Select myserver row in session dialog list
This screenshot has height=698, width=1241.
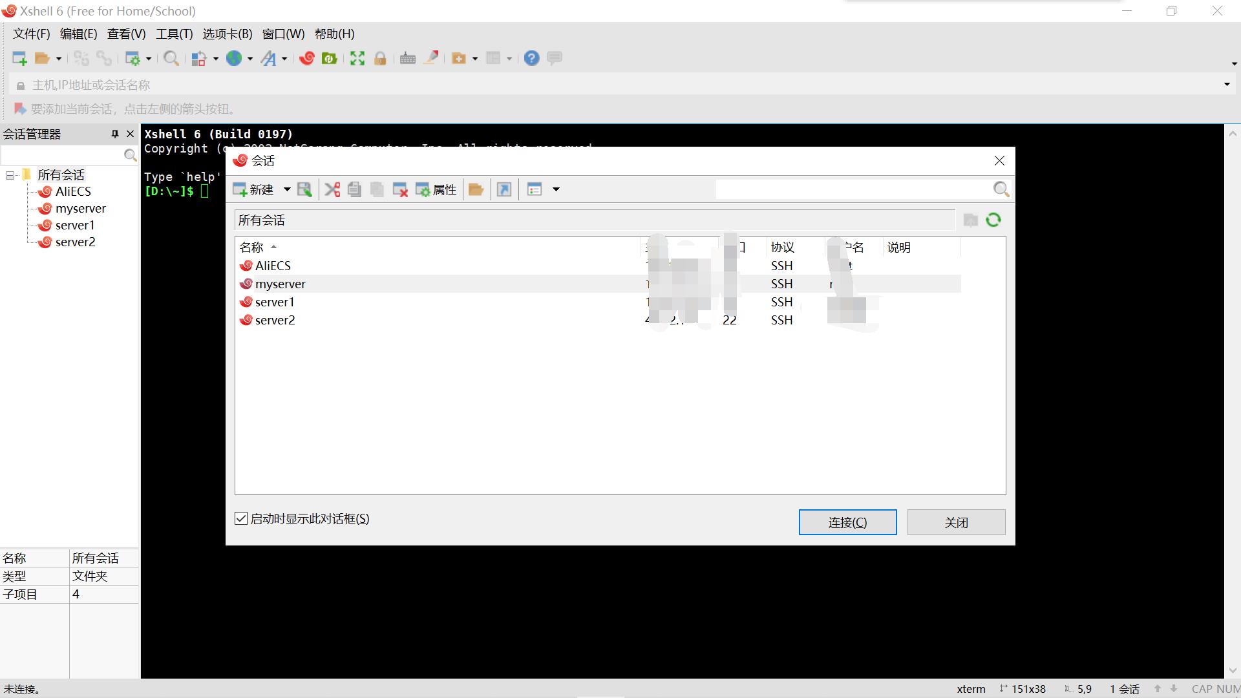click(x=598, y=284)
